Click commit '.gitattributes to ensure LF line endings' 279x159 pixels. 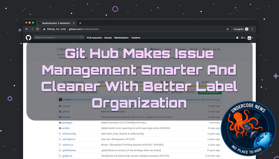click(131, 150)
